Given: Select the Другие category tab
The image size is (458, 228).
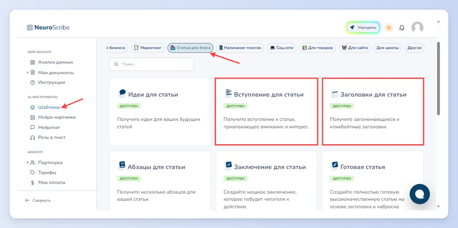Looking at the screenshot, I should pyautogui.click(x=414, y=48).
